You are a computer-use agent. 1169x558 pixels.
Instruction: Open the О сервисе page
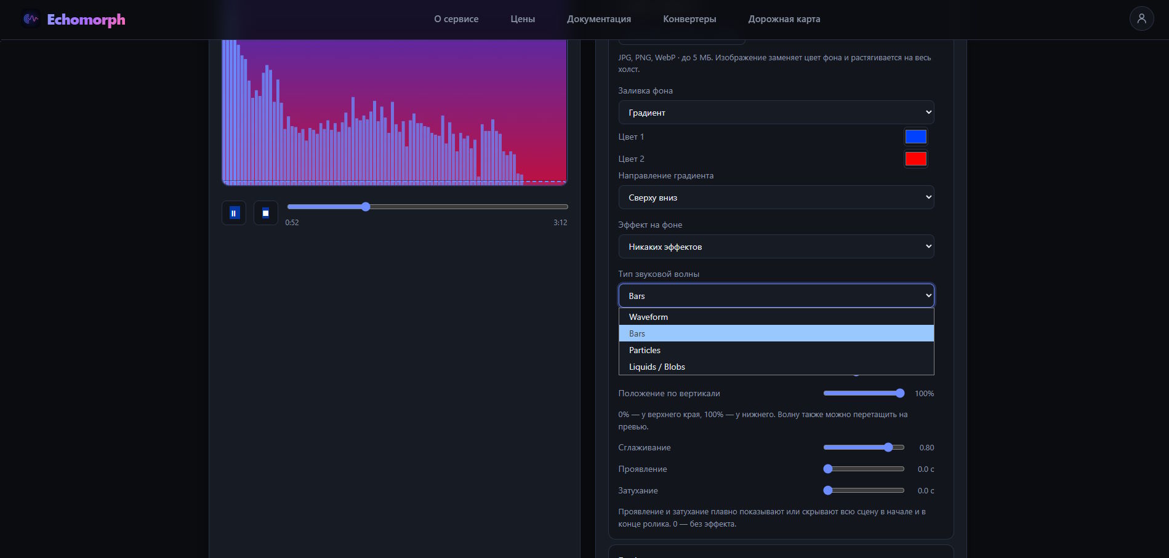pos(456,19)
